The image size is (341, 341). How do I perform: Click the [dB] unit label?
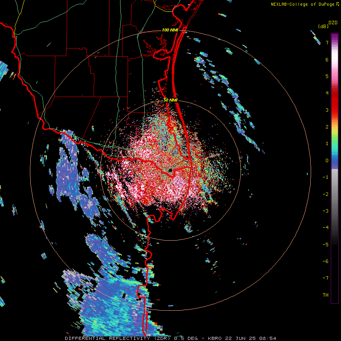click(324, 26)
